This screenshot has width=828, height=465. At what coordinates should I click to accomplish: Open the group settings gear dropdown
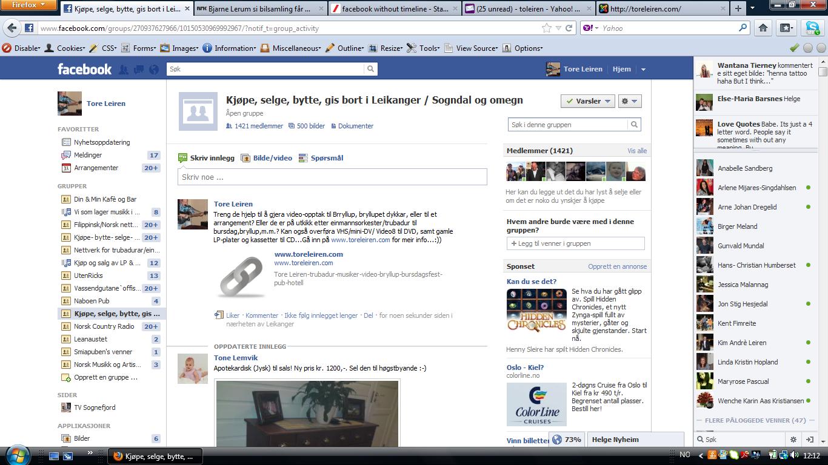click(629, 101)
